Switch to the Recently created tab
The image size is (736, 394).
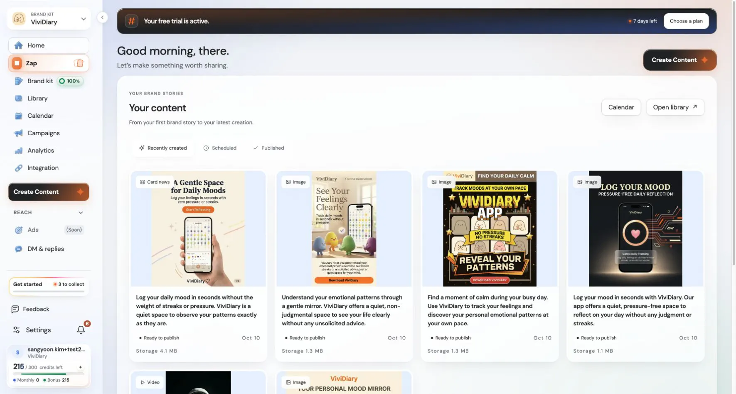click(163, 148)
